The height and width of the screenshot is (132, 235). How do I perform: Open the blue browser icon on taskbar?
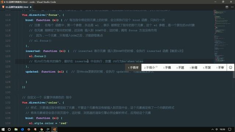coord(22,129)
